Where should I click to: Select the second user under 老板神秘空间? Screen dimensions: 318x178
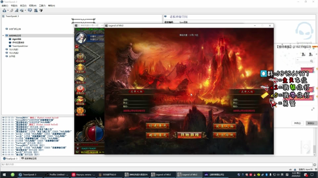[x=18, y=43]
